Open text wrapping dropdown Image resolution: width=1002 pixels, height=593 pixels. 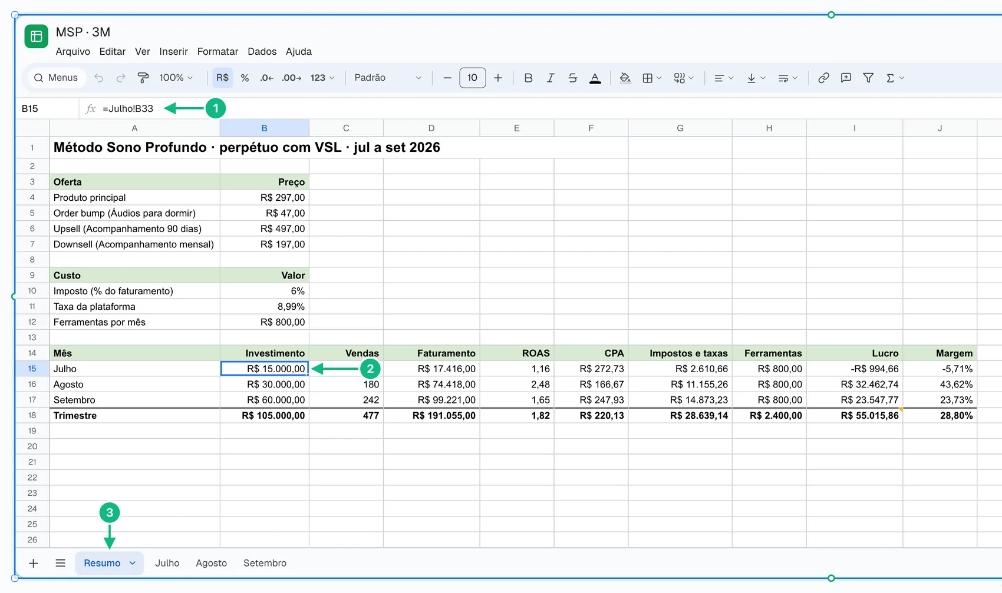click(787, 78)
